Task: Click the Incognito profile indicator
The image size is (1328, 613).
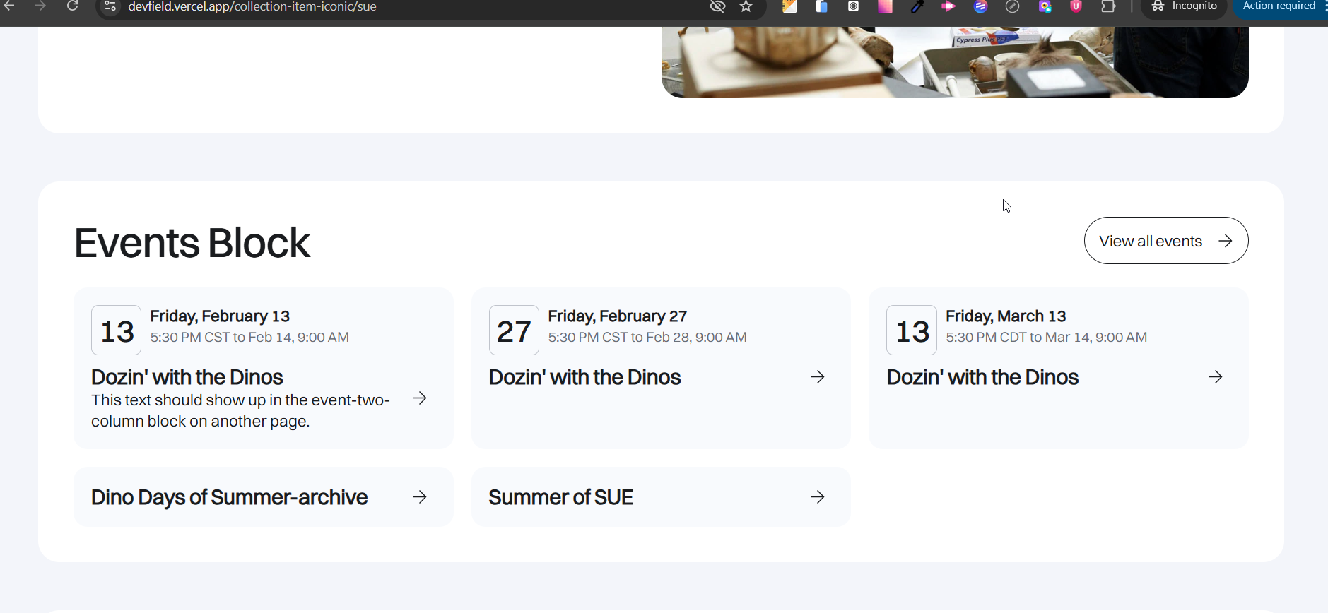Action: (x=1184, y=6)
